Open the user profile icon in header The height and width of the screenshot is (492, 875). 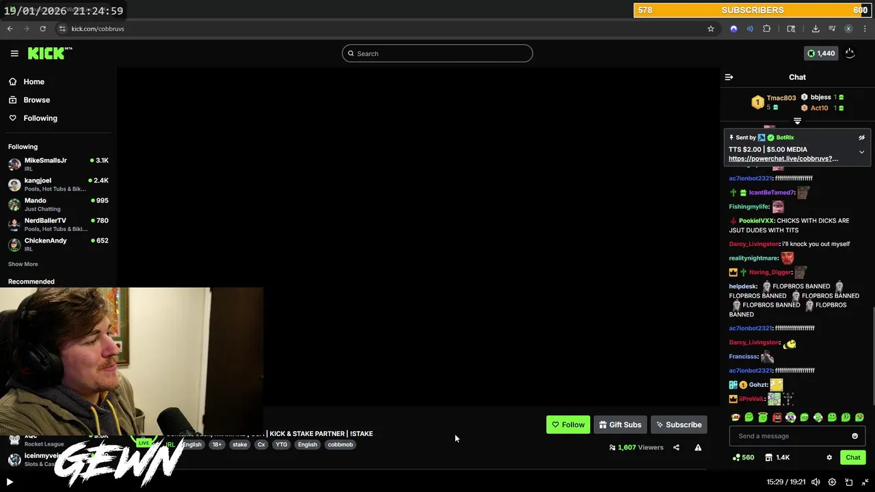point(850,53)
